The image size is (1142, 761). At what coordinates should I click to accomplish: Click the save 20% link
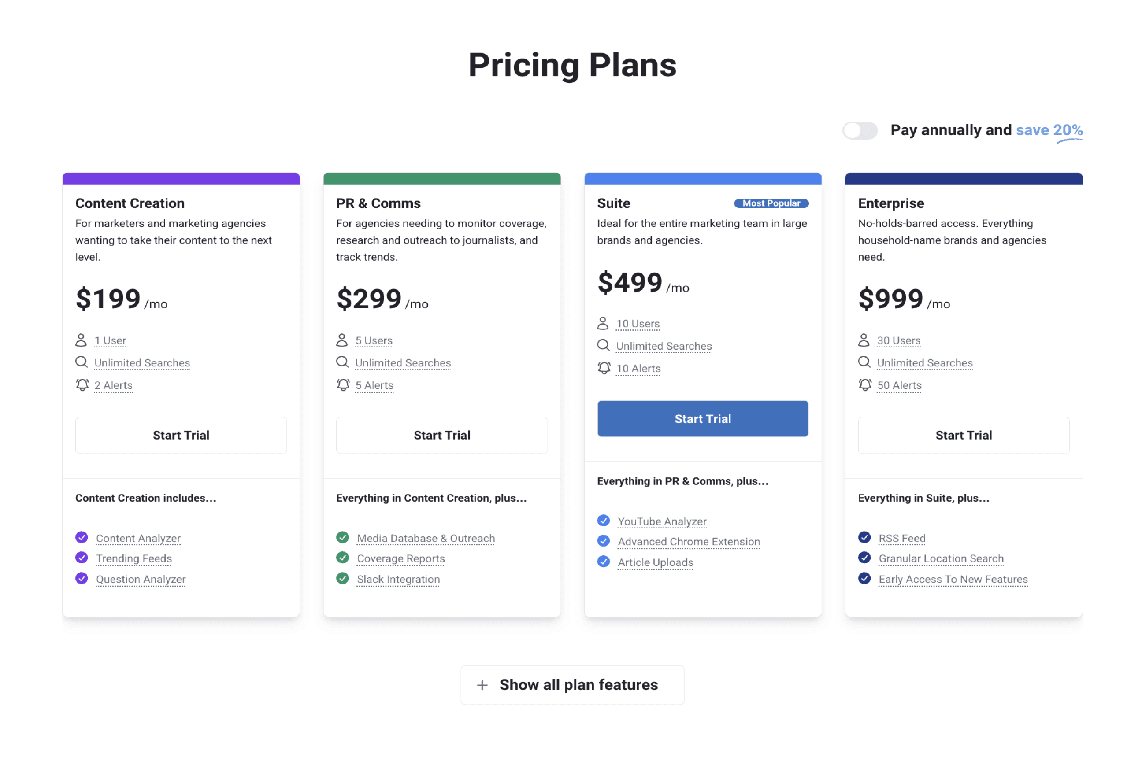[1049, 130]
